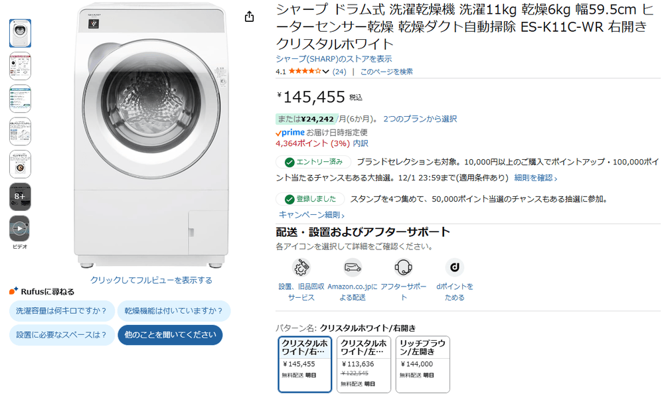Click 他のことを聞いてください Rufus button
Screen dimensions: 664x398
click(x=170, y=335)
